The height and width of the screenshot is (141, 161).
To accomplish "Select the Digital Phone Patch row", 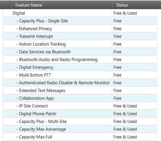I will point(80,114).
